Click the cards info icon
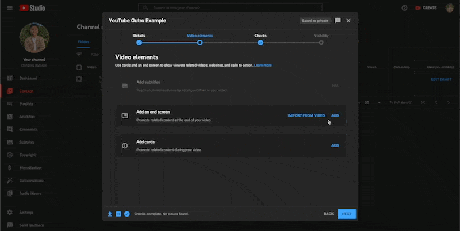The width and height of the screenshot is (460, 231). tap(125, 145)
